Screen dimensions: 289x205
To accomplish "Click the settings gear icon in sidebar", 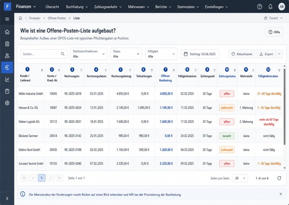I will 7,103.
